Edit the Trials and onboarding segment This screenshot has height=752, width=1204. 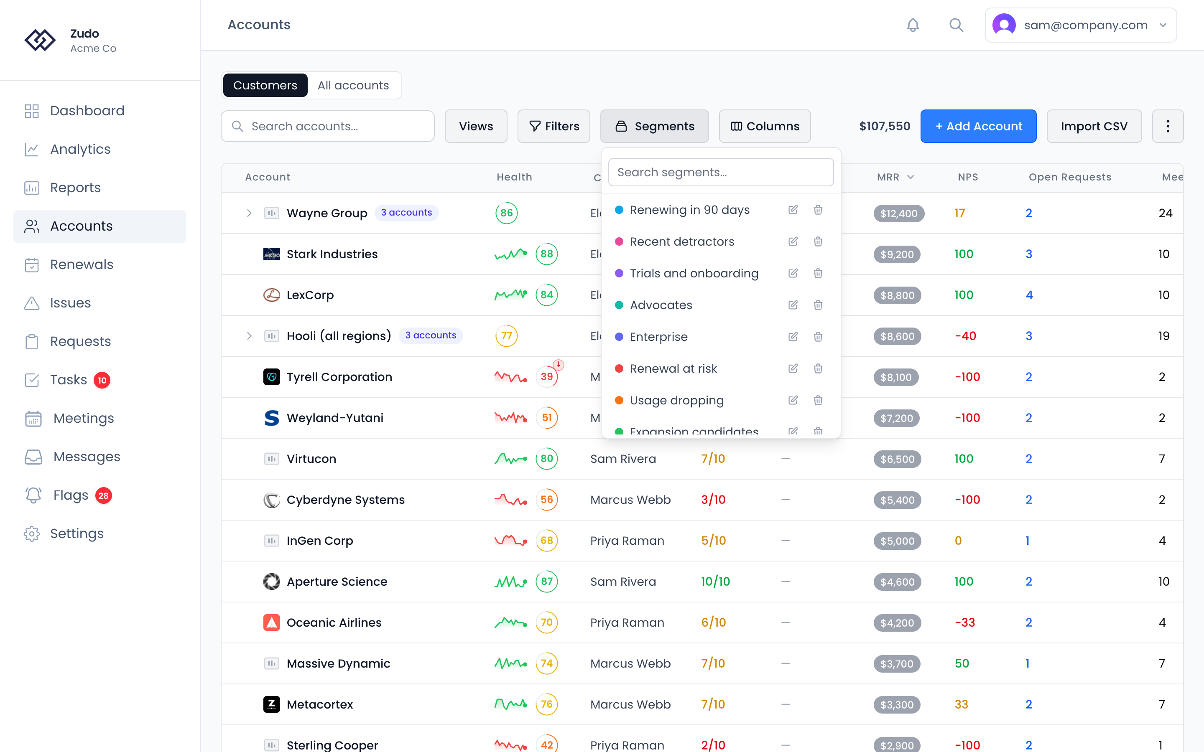point(793,274)
